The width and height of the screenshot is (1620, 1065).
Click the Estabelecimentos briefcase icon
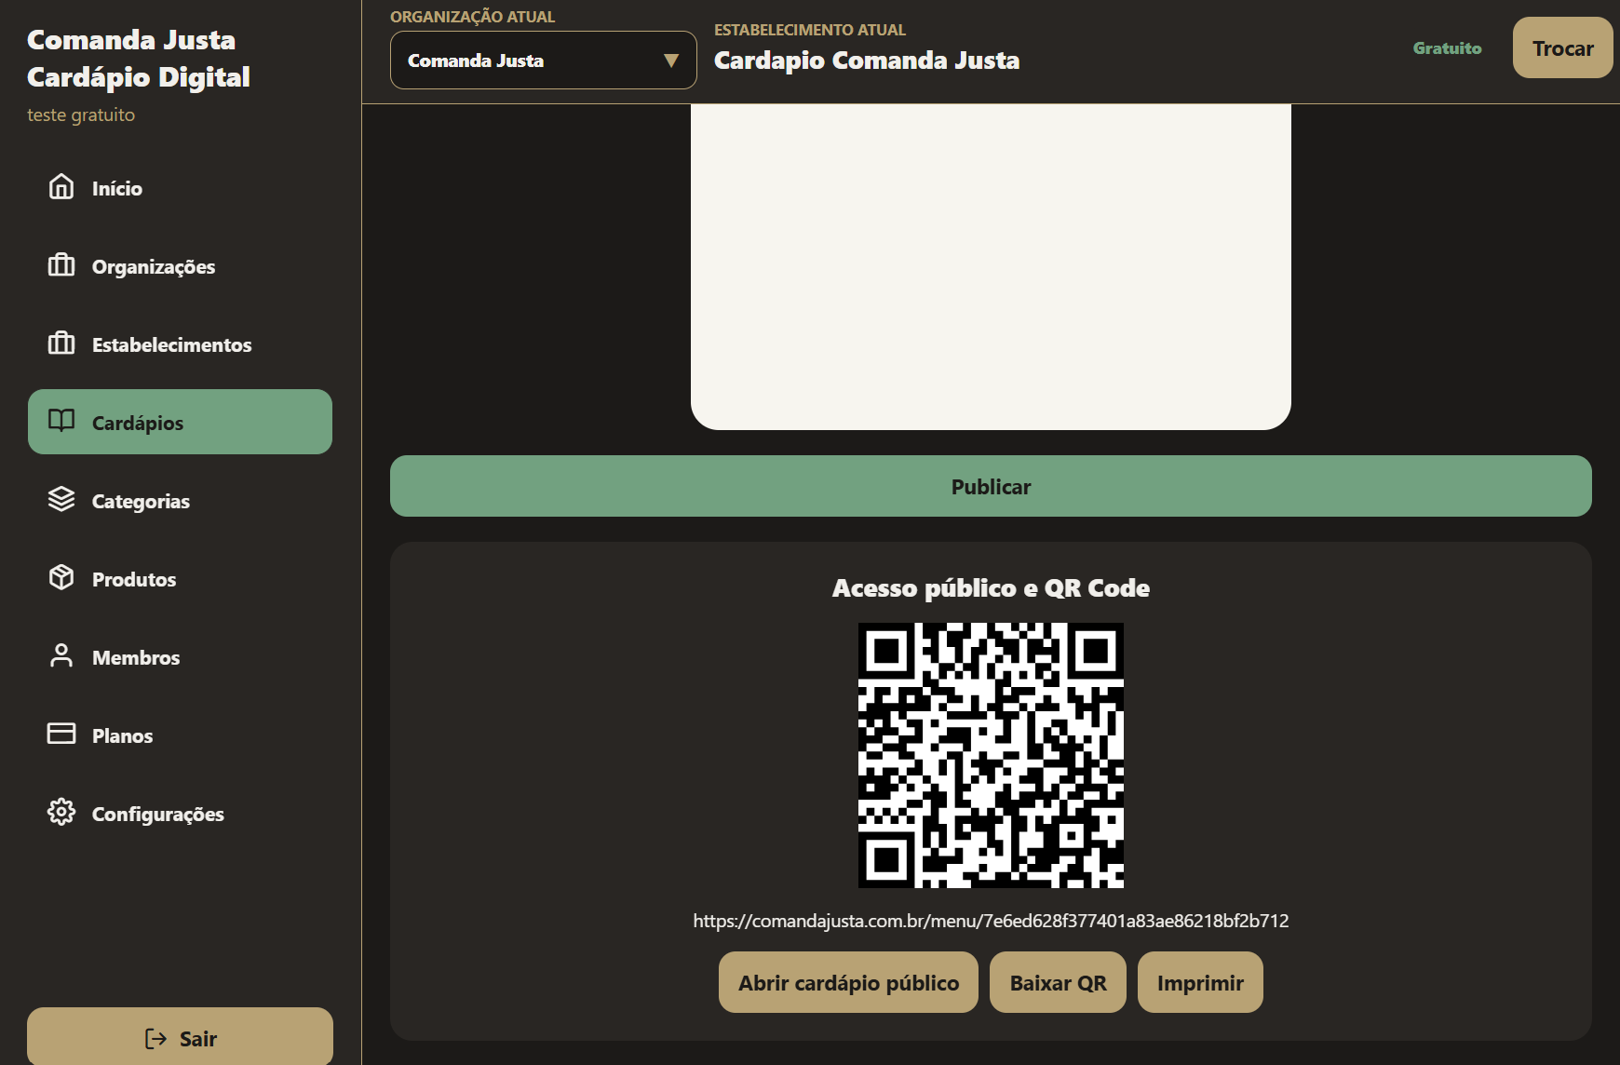coord(61,344)
